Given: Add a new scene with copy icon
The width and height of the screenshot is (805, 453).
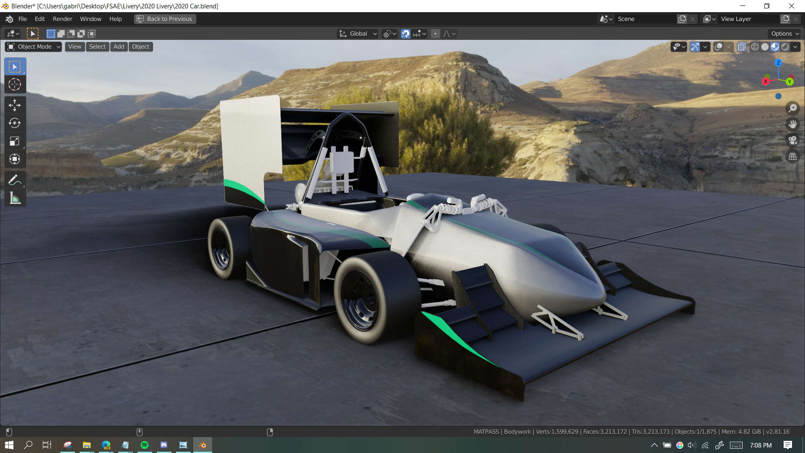Looking at the screenshot, I should click(682, 19).
